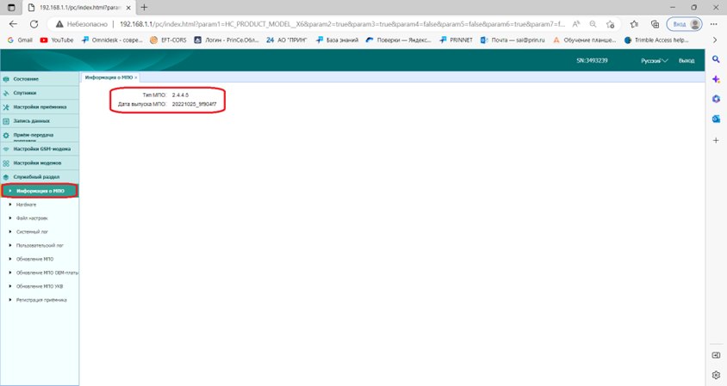Screen dimensions: 727x386
Task: Open the Запись данных section
Action: [x=40, y=121]
